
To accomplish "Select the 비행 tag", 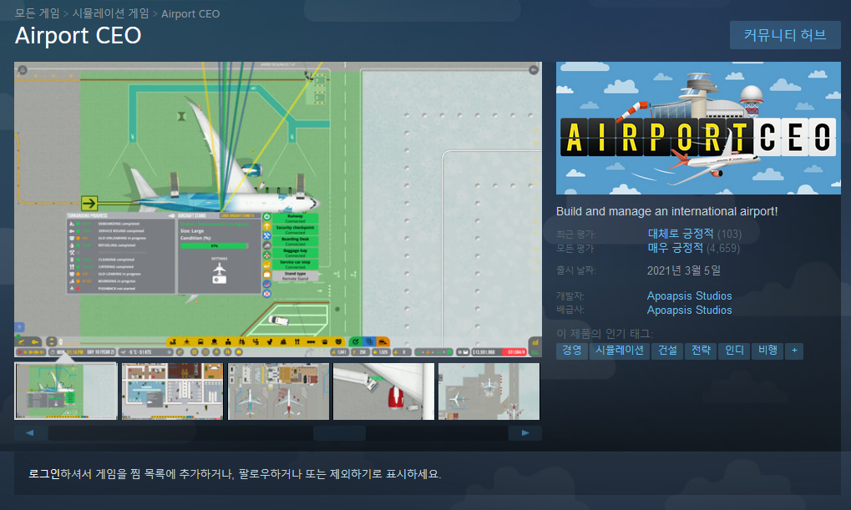I will 767,351.
